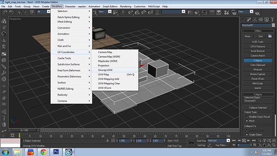Click the UVW Remove utility button
The image size is (277, 156).
258,46
